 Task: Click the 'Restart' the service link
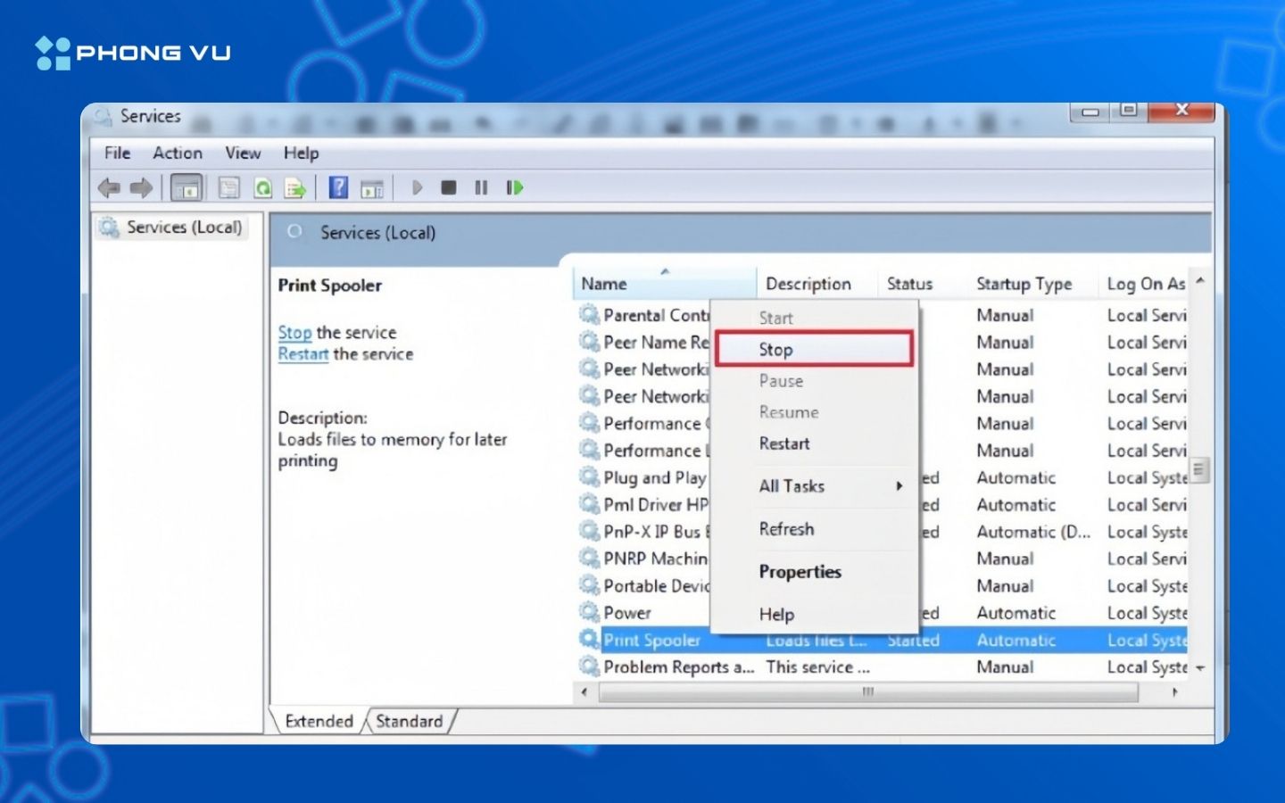tap(303, 354)
